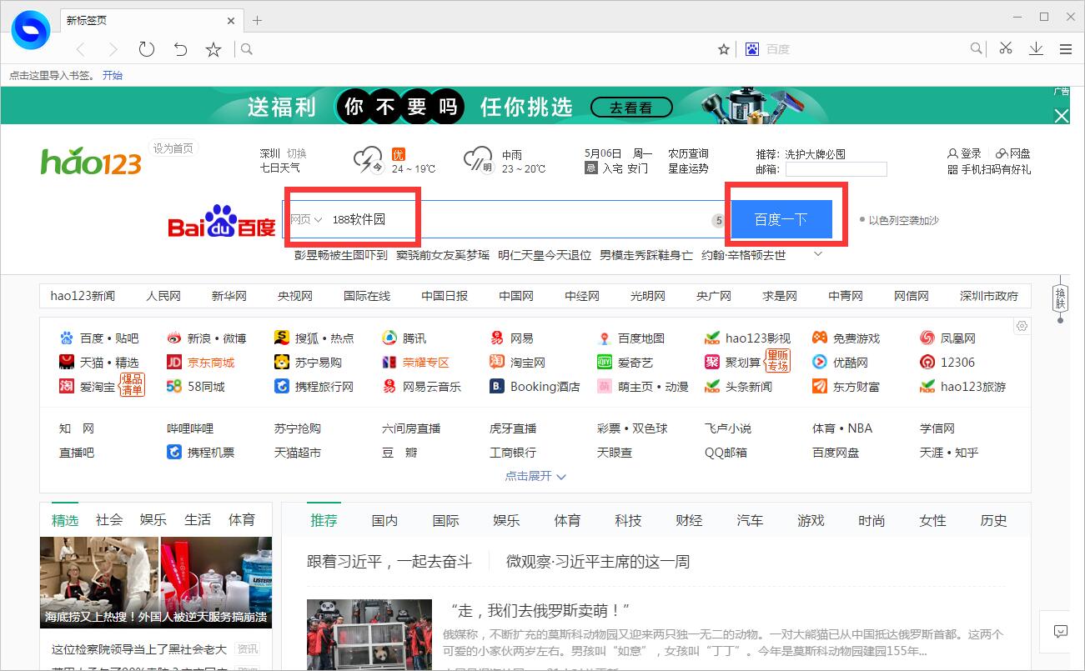Screen dimensions: 1085x671
Task: Open the browser hamburger menu
Action: (x=1066, y=49)
